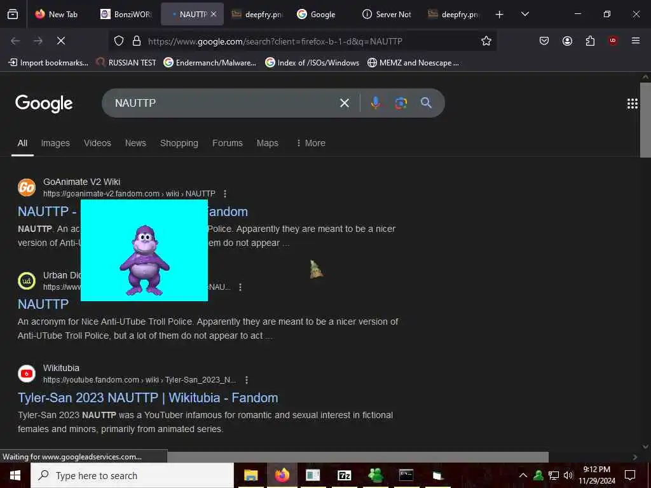Viewport: 651px width, 488px height.
Task: Save page to Pocket
Action: pyautogui.click(x=544, y=41)
